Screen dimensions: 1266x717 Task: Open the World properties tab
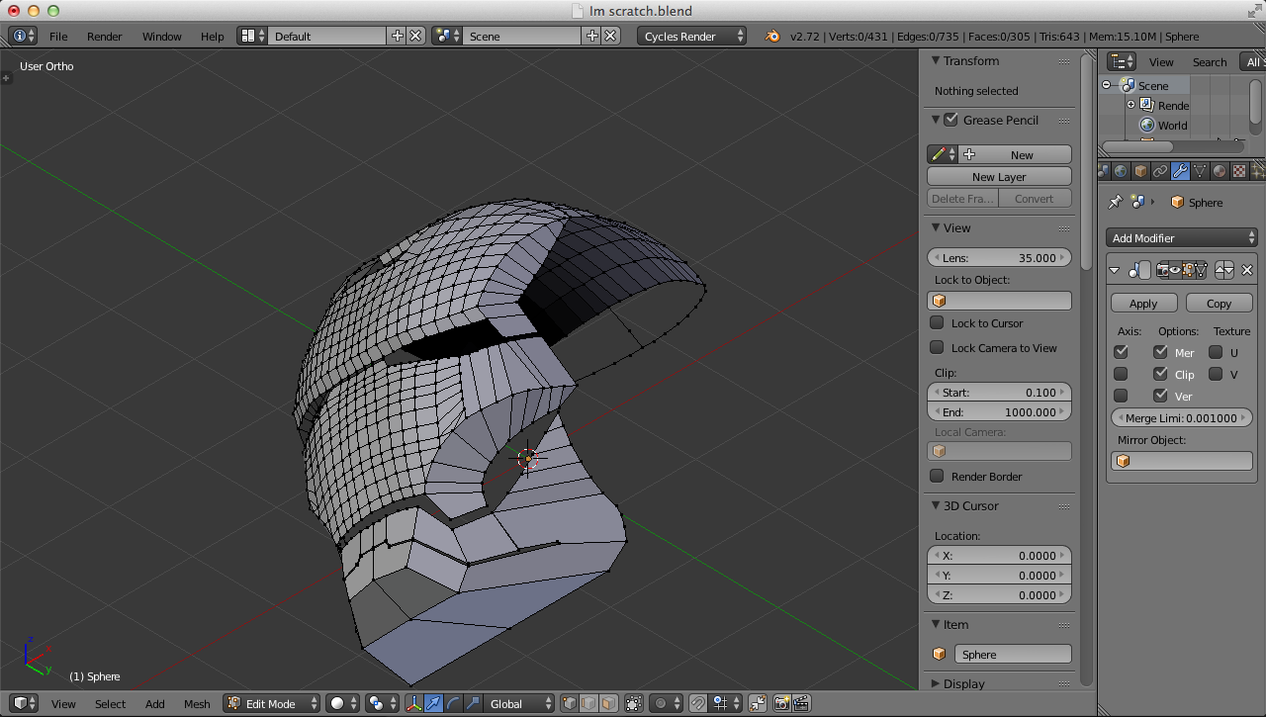(1121, 171)
